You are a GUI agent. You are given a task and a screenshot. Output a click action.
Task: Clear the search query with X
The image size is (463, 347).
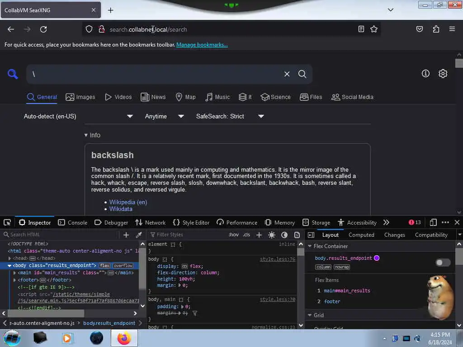click(x=287, y=74)
